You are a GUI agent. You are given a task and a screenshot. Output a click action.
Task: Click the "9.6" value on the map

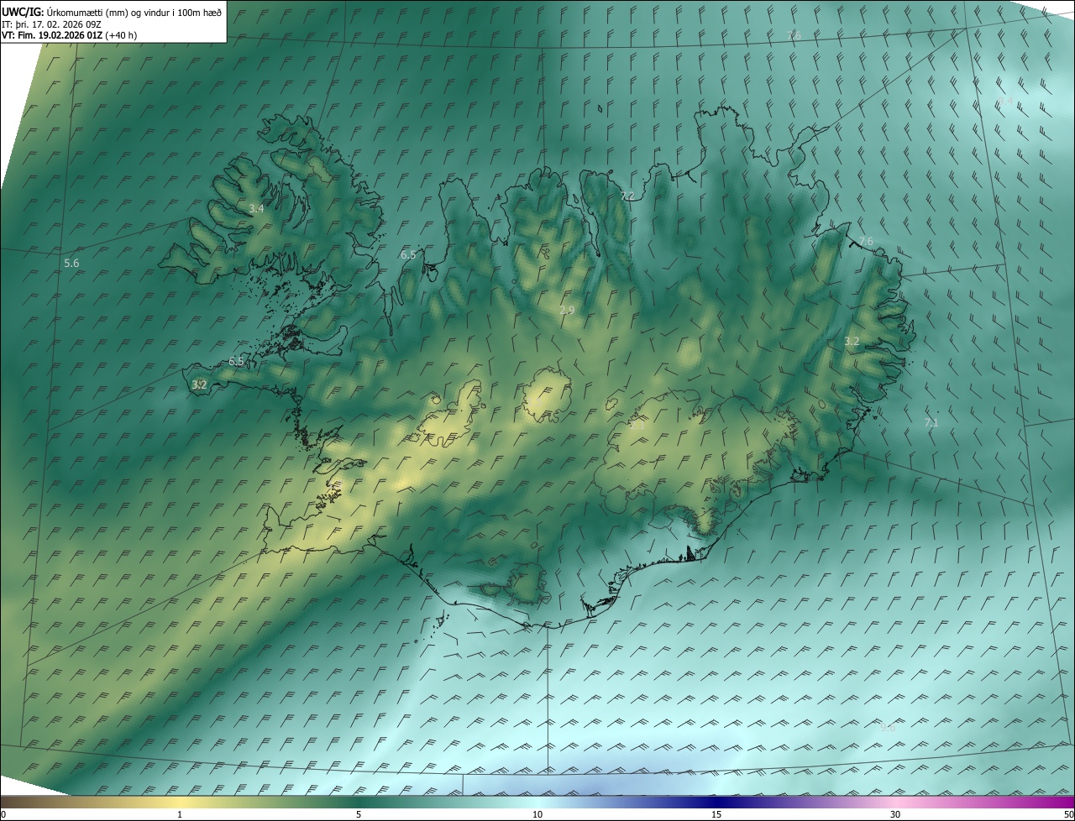pos(888,727)
